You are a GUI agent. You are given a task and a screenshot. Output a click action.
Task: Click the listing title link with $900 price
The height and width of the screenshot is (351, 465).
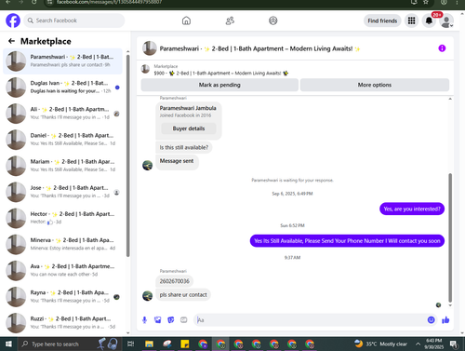pos(221,74)
